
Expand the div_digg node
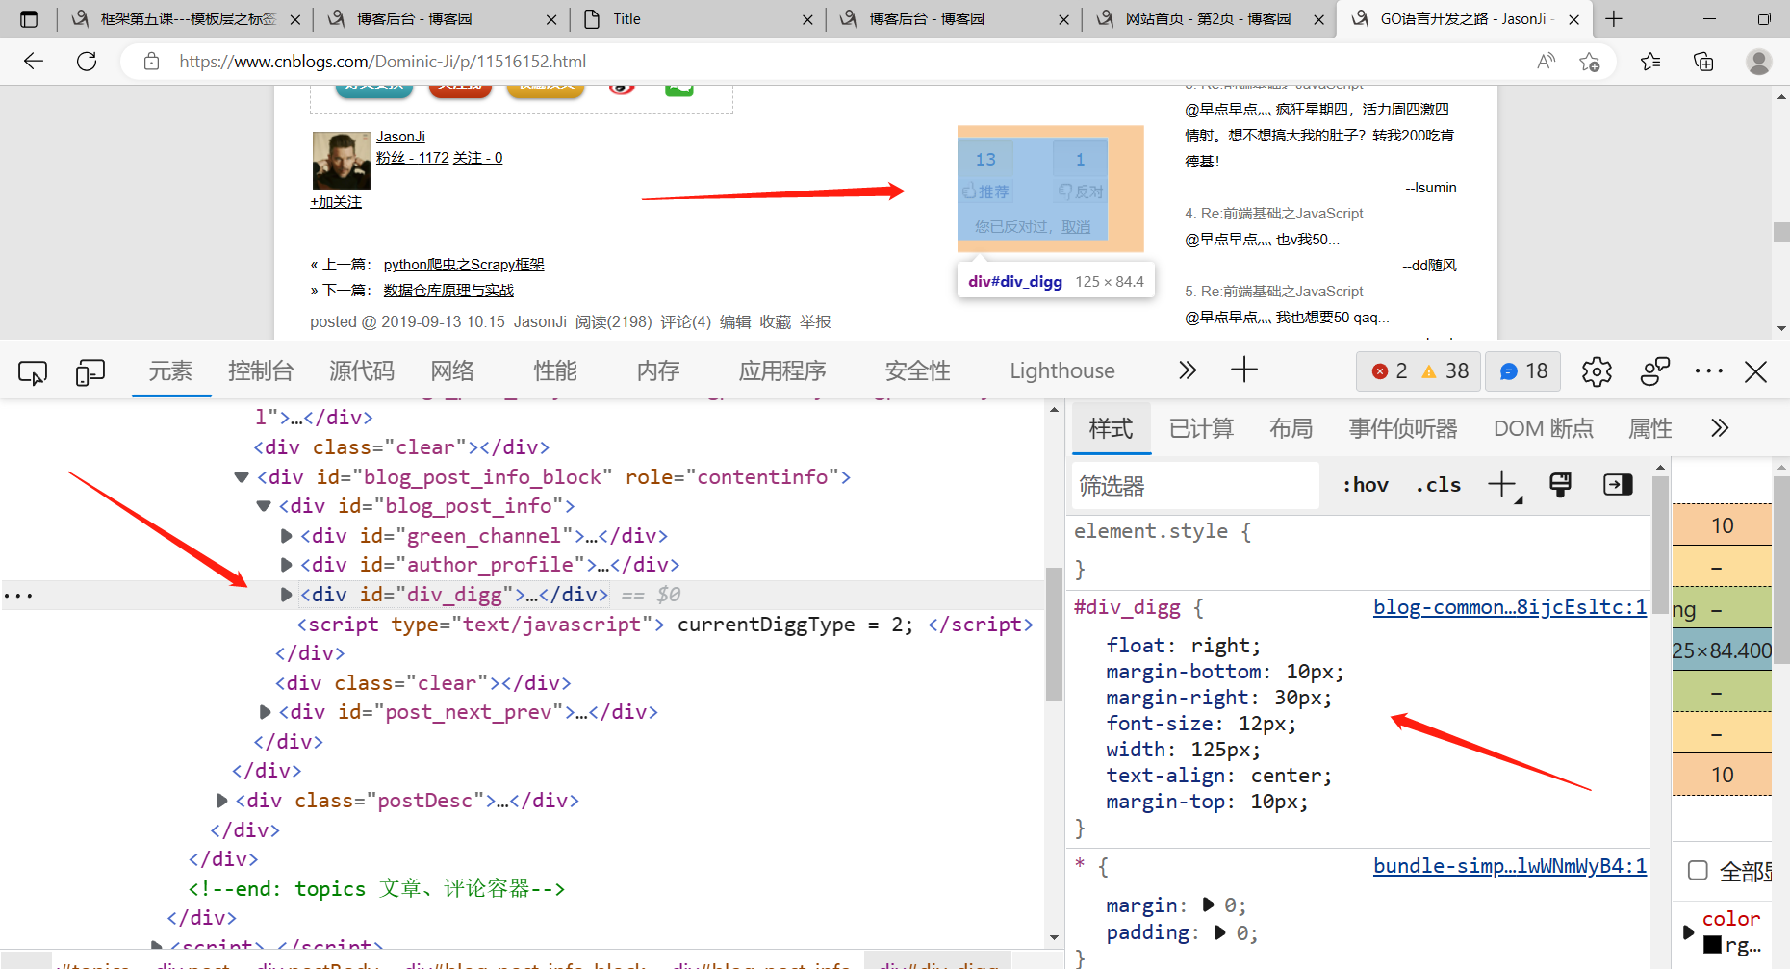pos(286,595)
